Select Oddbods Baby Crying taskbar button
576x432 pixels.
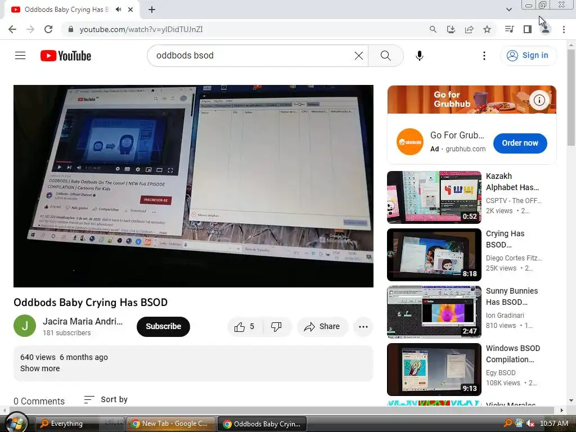tap(262, 424)
